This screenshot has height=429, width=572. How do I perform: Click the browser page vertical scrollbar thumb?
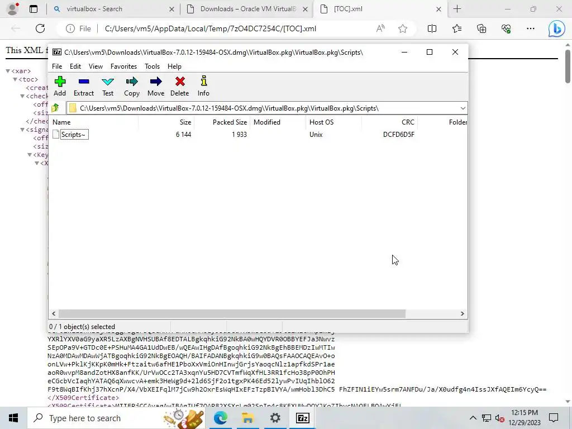pos(568,66)
